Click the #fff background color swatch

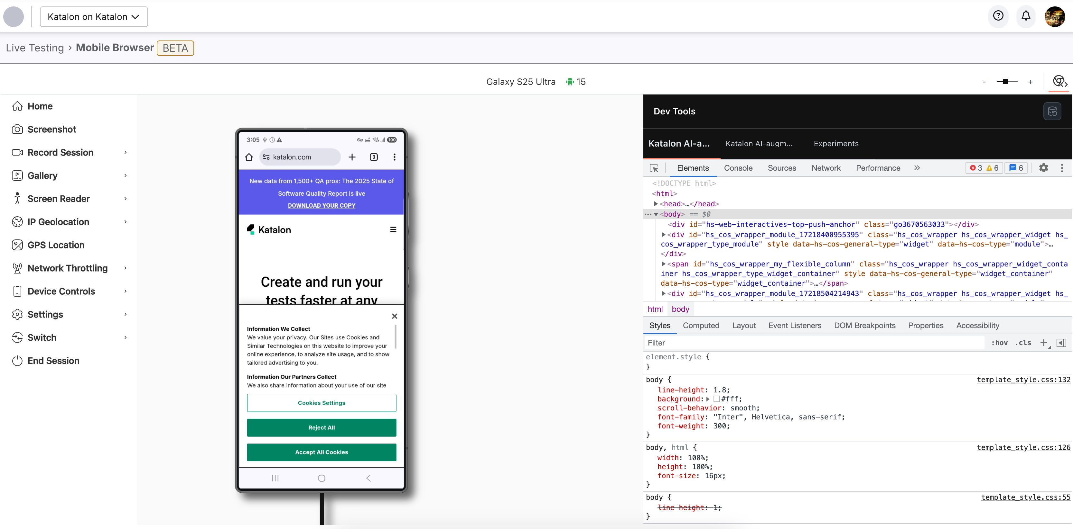coord(716,399)
